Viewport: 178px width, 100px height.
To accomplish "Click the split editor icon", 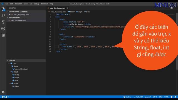I will coord(172,8).
